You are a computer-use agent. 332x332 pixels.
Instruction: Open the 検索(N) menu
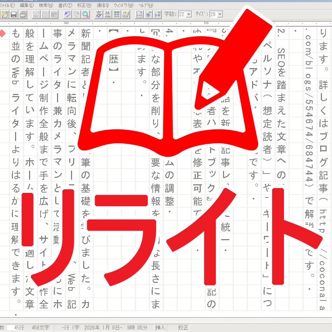click(46, 5)
